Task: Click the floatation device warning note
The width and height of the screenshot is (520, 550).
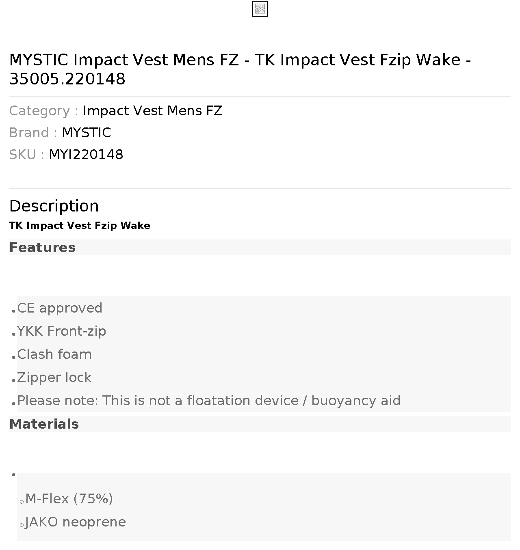Action: point(209,401)
